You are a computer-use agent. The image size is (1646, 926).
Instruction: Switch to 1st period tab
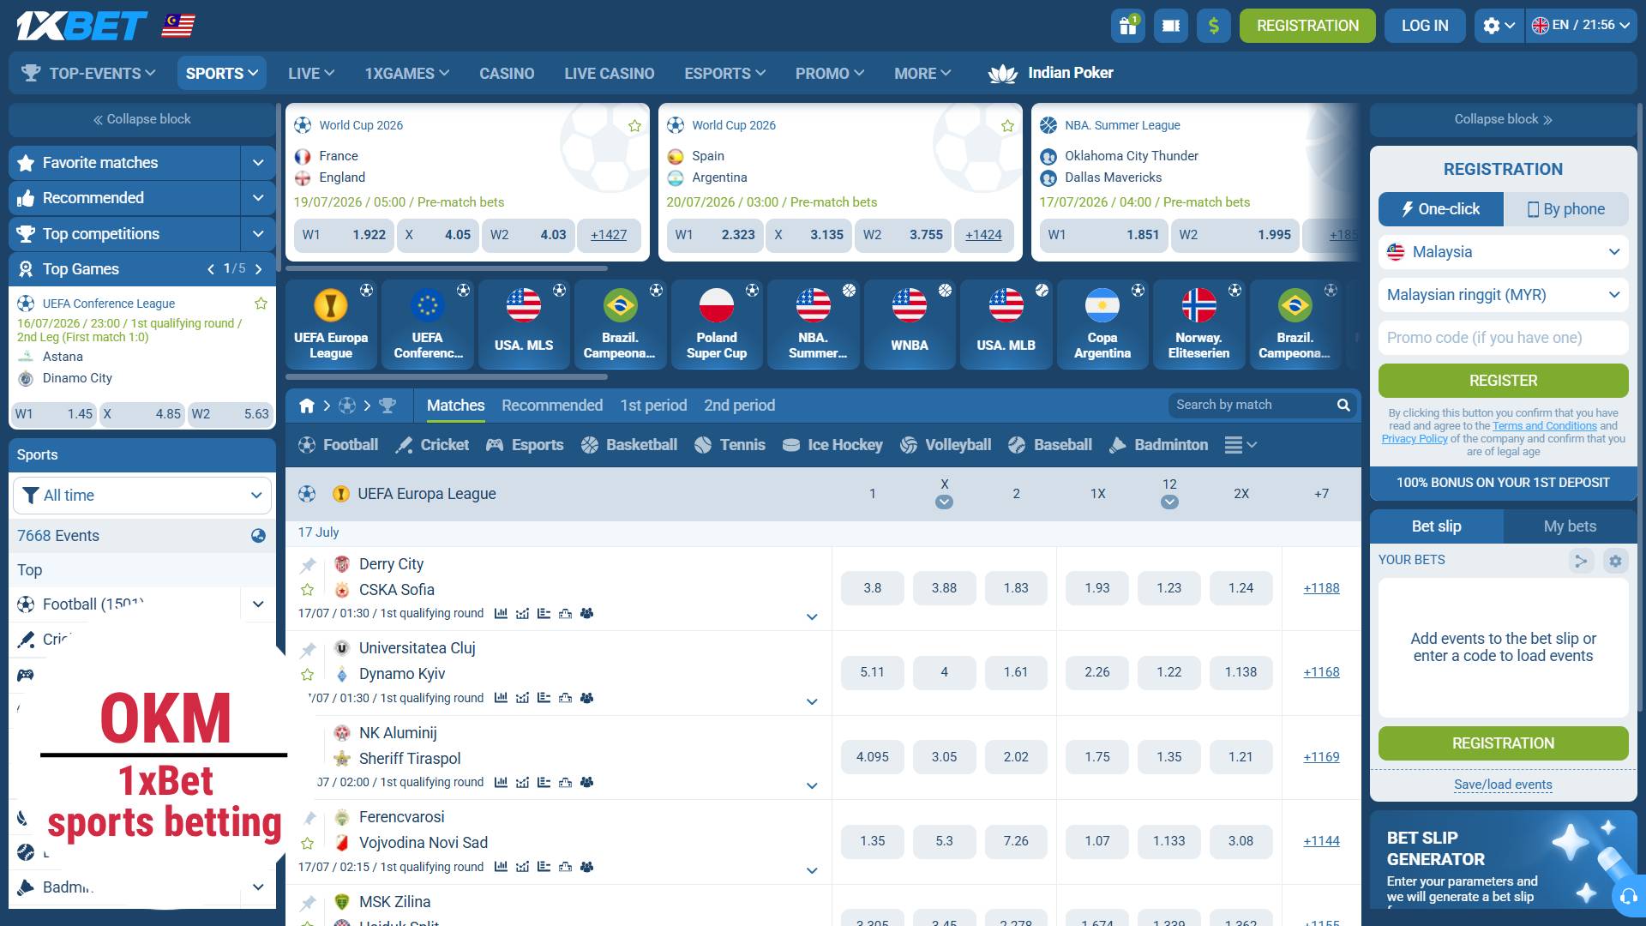pyautogui.click(x=653, y=406)
